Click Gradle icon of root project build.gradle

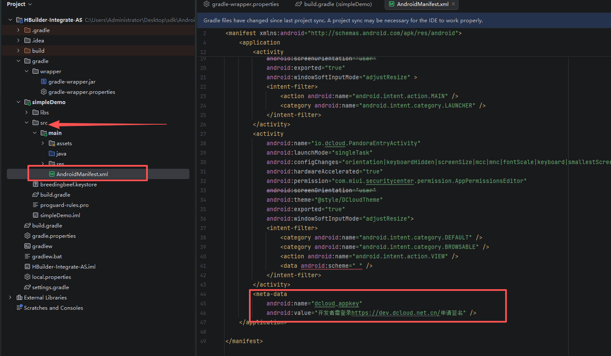[27, 226]
